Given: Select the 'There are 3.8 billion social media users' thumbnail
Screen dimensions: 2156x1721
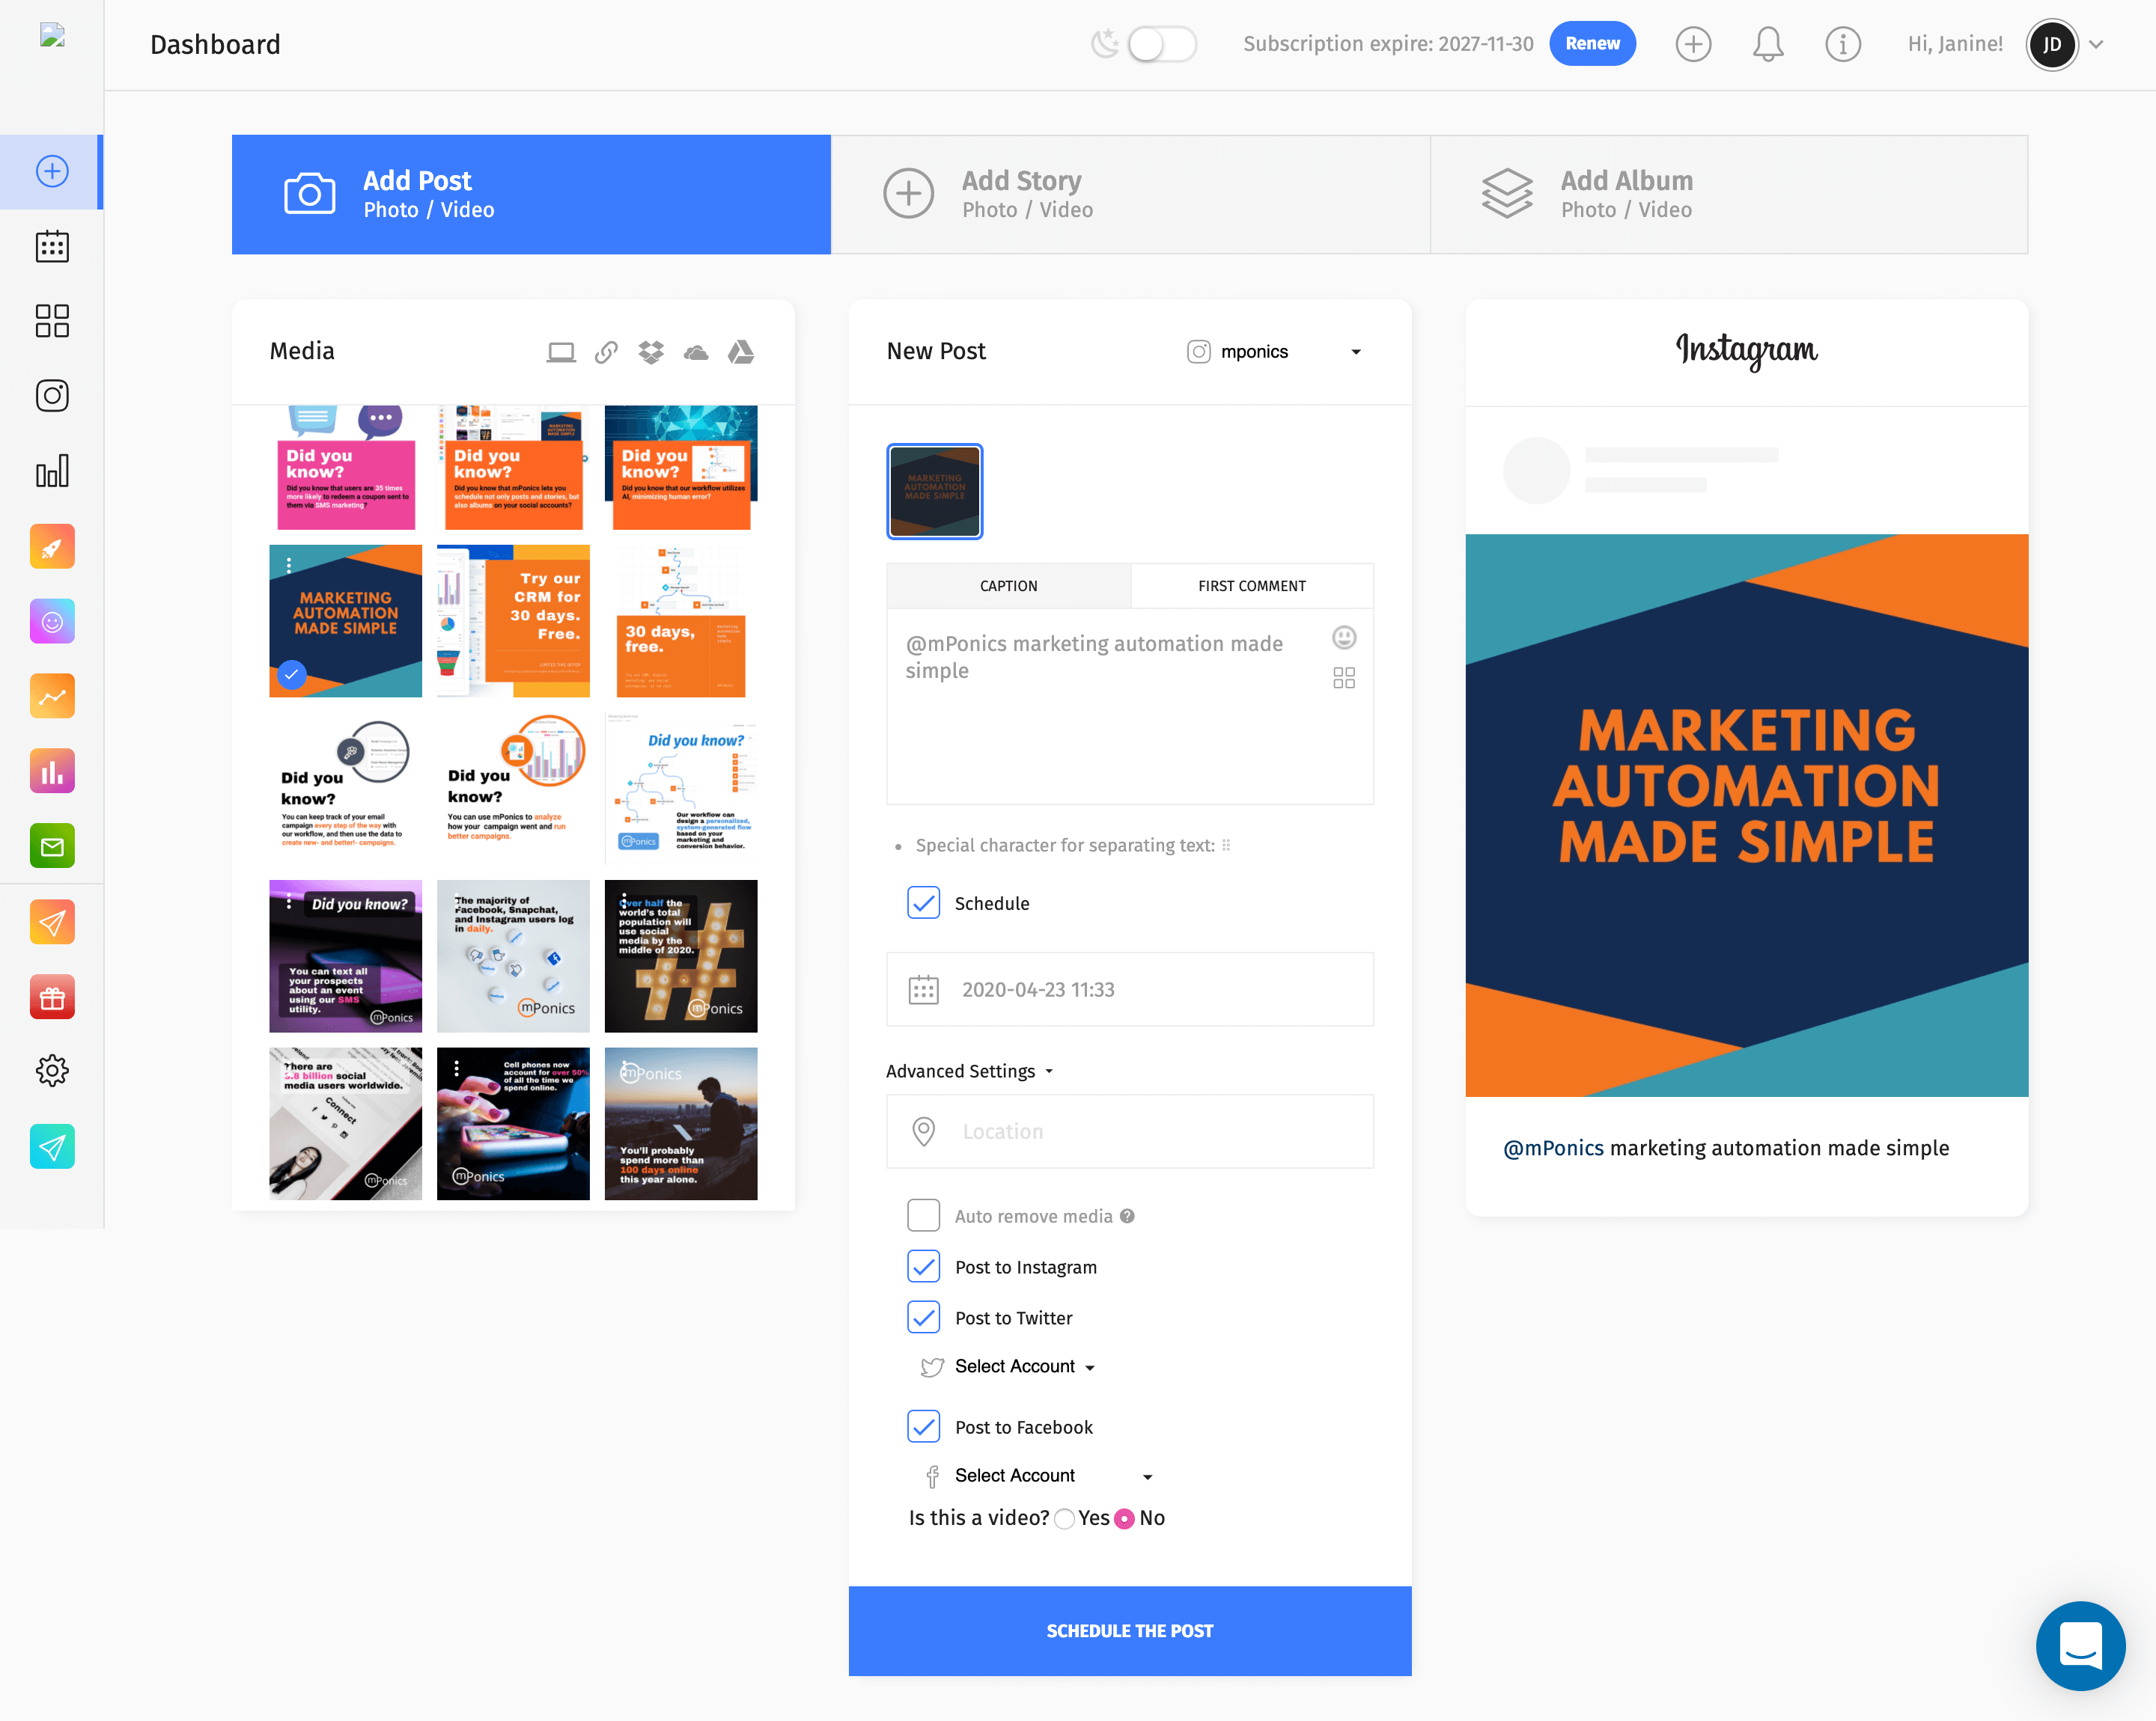Looking at the screenshot, I should pyautogui.click(x=345, y=1123).
